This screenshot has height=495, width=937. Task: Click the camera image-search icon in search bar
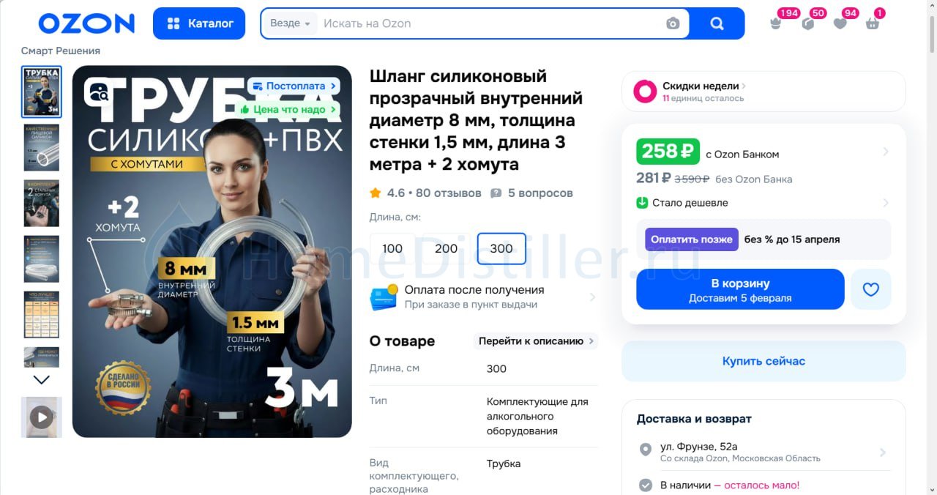[673, 23]
